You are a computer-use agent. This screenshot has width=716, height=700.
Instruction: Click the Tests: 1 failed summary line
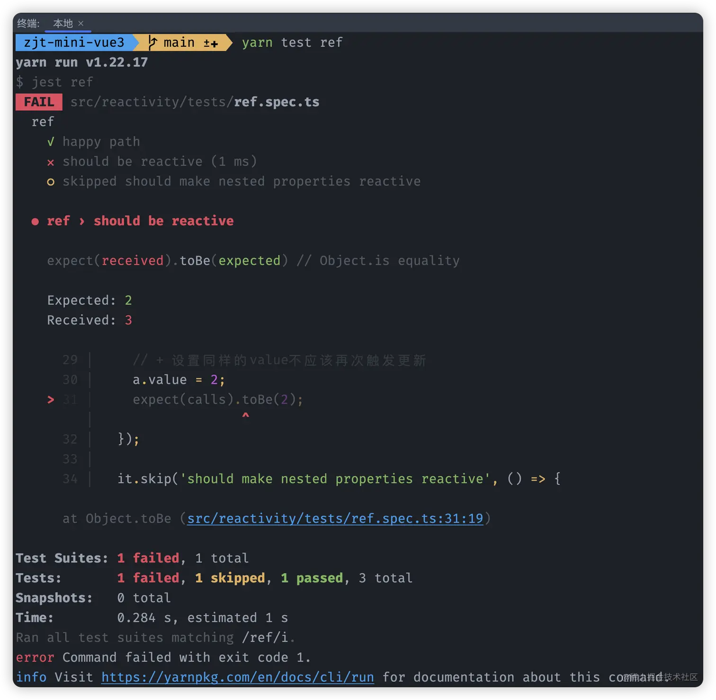click(x=214, y=578)
